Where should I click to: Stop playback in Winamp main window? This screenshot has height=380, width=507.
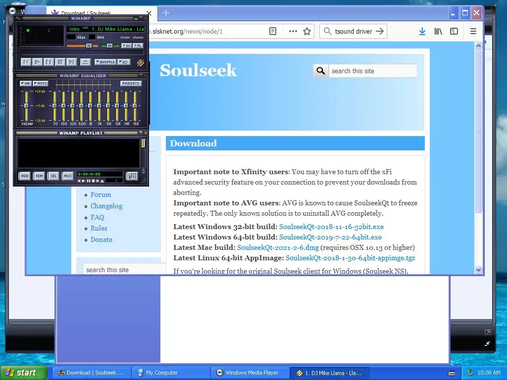[60, 62]
